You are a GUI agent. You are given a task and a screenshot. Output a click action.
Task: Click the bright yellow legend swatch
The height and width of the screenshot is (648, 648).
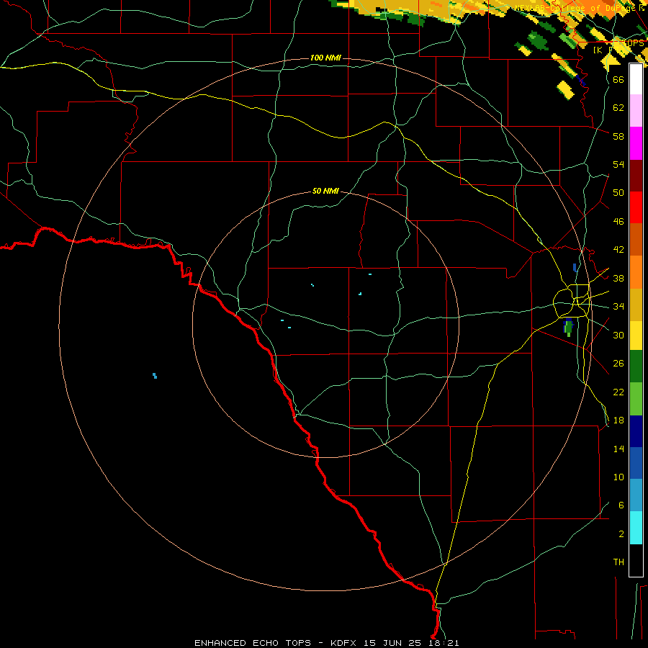click(x=636, y=335)
